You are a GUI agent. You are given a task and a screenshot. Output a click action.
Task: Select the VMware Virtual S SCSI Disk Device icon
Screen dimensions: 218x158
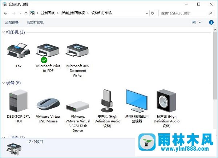[77, 106]
